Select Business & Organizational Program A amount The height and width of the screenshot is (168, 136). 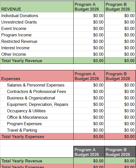tap(89, 98)
